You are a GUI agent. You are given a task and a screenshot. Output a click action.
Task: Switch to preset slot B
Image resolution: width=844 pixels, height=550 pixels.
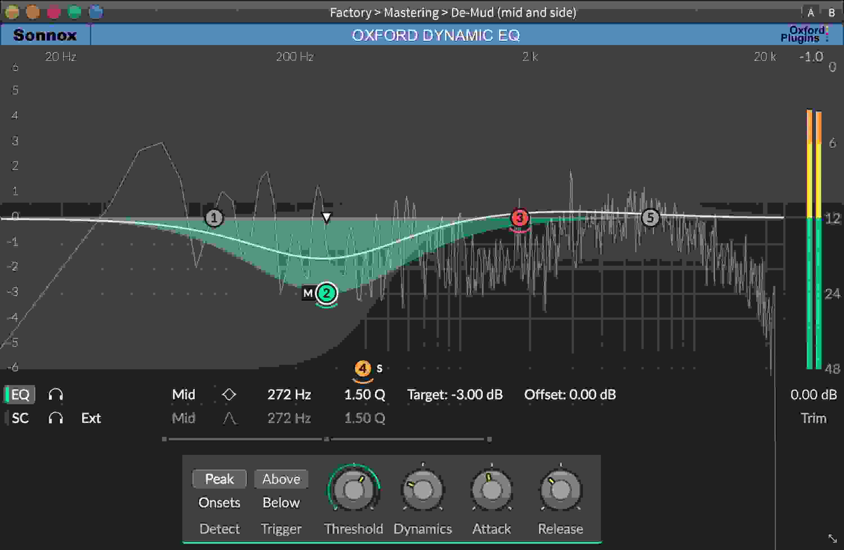pos(832,13)
